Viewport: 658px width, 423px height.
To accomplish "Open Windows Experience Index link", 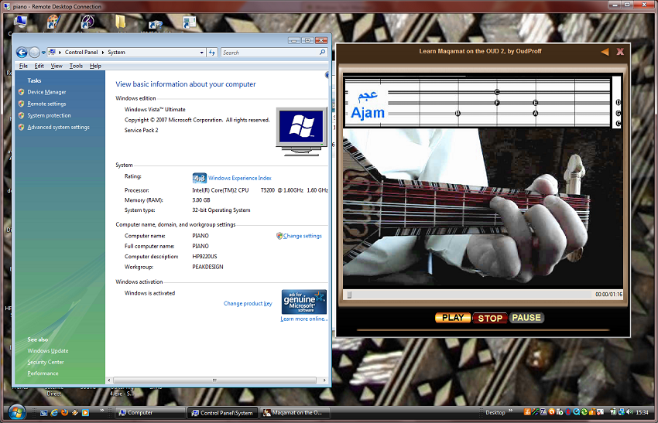I will (x=240, y=178).
